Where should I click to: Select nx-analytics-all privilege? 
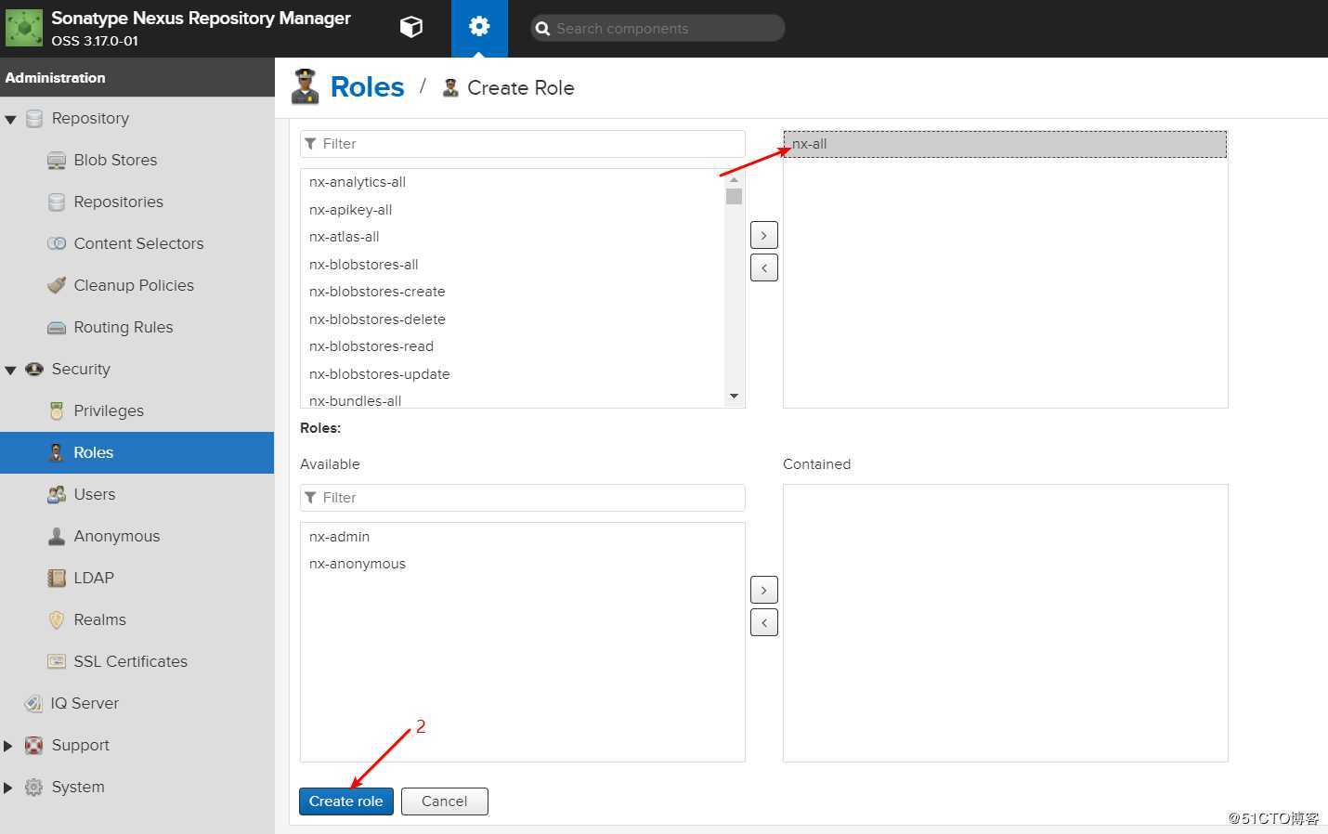[x=358, y=182]
